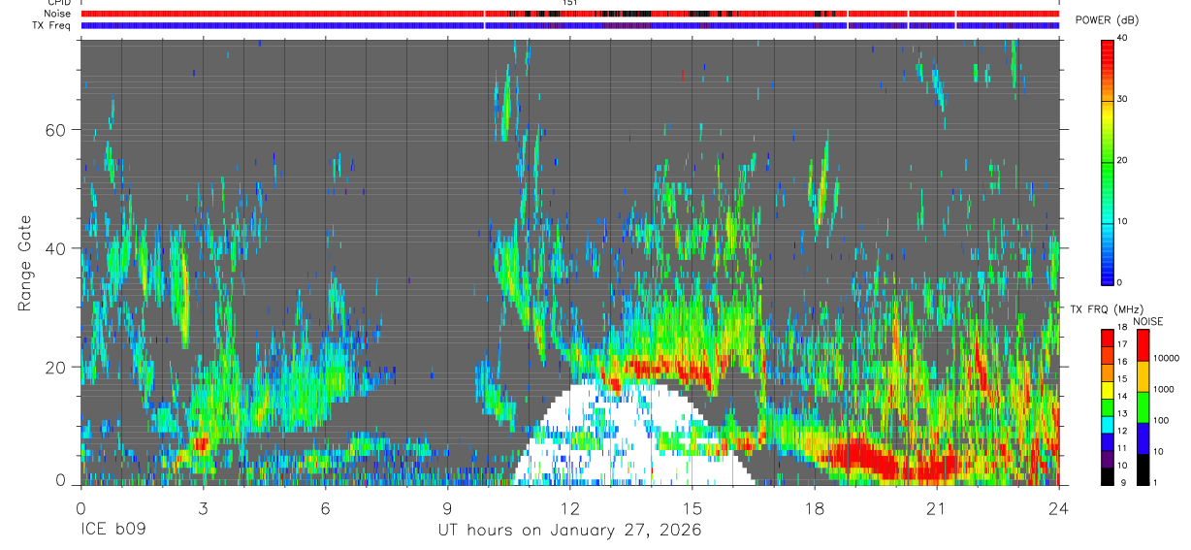Click the "10000" tick on the NOISE colorbar
Image resolution: width=1191 pixels, height=550 pixels.
(x=1166, y=358)
